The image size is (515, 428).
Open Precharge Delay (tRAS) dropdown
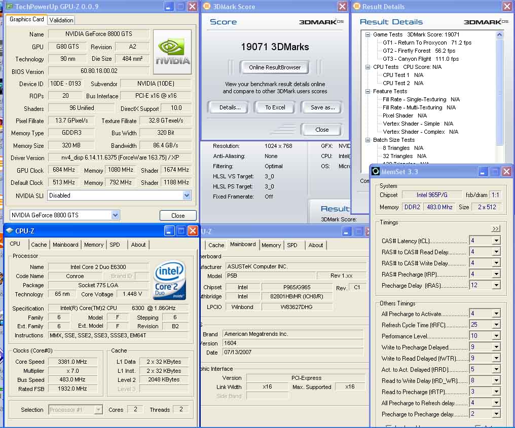pyautogui.click(x=496, y=285)
